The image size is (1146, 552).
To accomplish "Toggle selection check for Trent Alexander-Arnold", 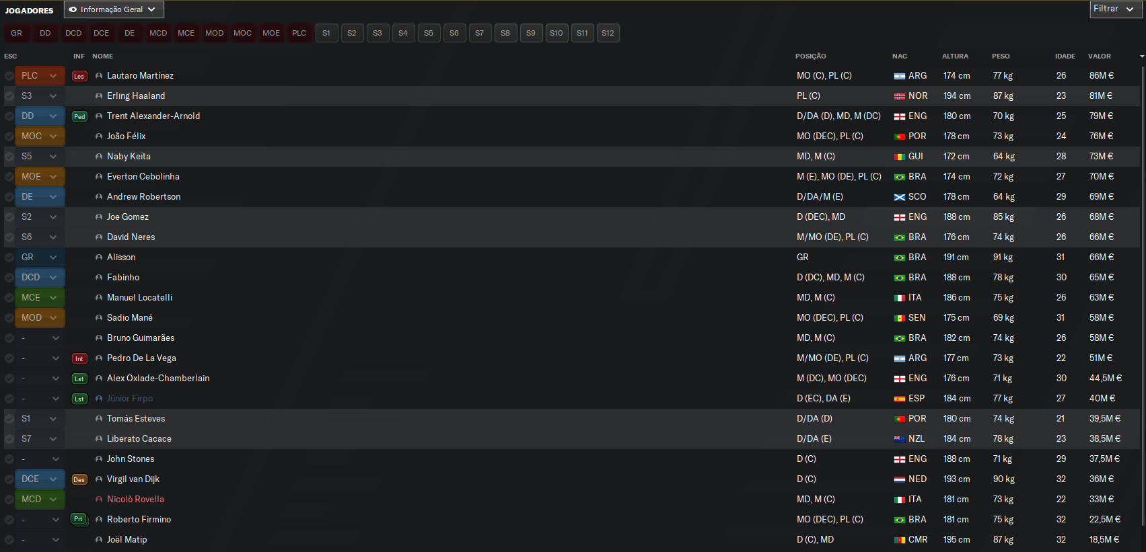I will pos(9,116).
